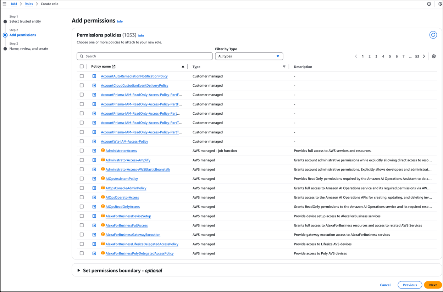Expand AdministratorAccess policy details
The image size is (443, 292).
(x=94, y=151)
